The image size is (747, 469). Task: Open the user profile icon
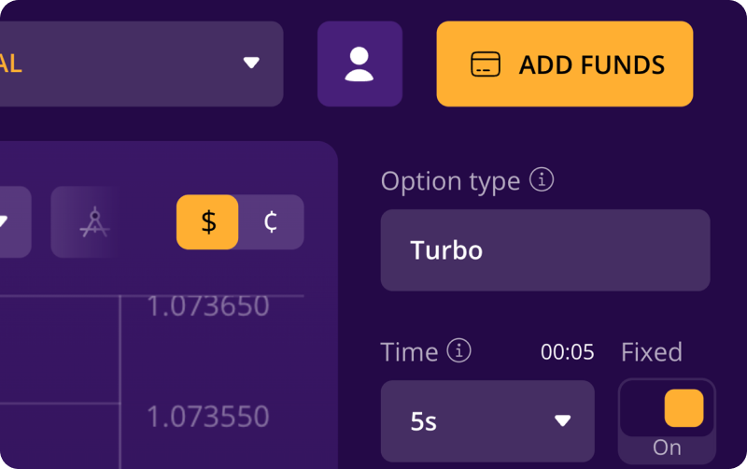tap(359, 64)
